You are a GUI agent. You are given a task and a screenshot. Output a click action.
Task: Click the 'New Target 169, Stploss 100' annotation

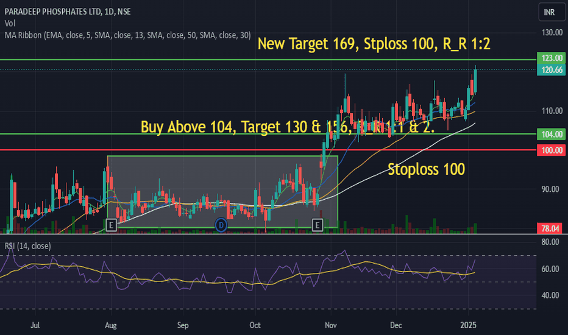click(374, 44)
